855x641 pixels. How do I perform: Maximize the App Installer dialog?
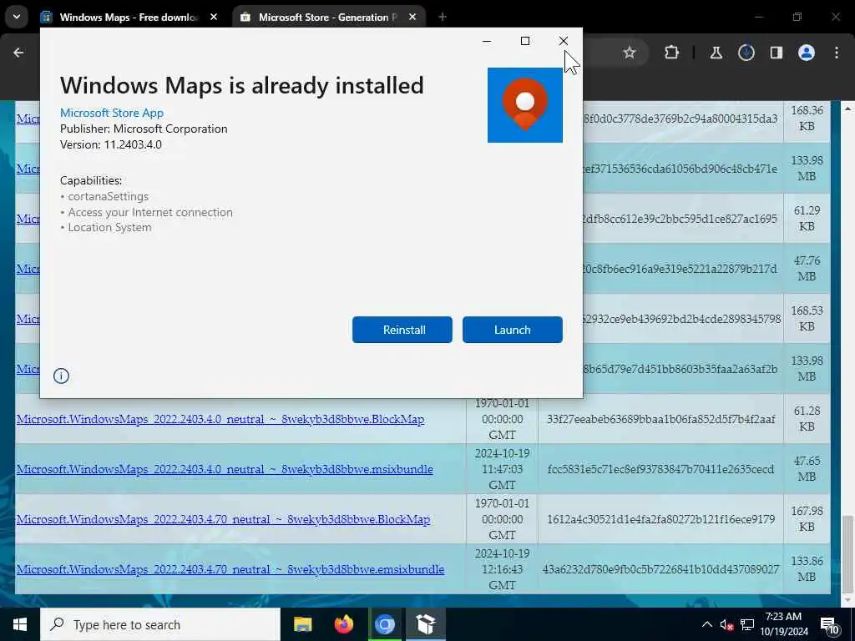(525, 41)
